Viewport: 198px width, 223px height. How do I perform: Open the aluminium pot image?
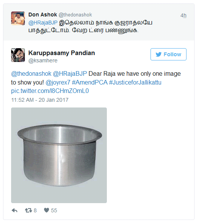[x=59, y=155]
